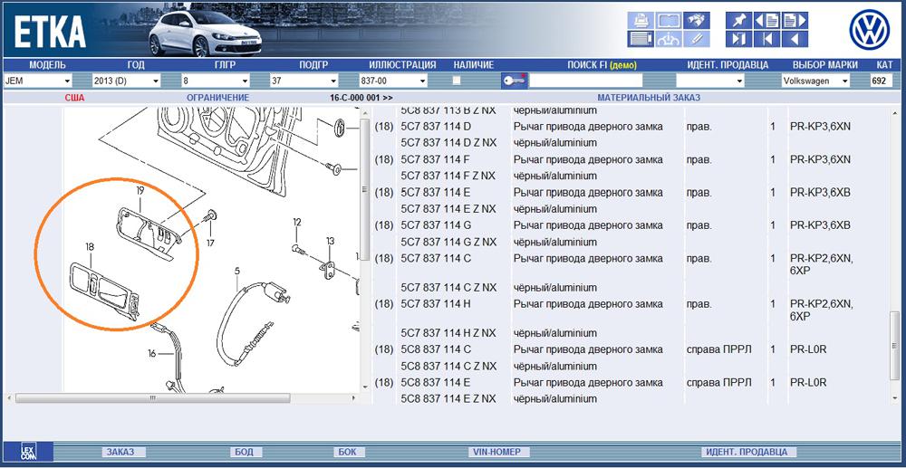Open the ИДЕНТ. ПРОДАВЦА dropdown in the top bar

[x=710, y=81]
